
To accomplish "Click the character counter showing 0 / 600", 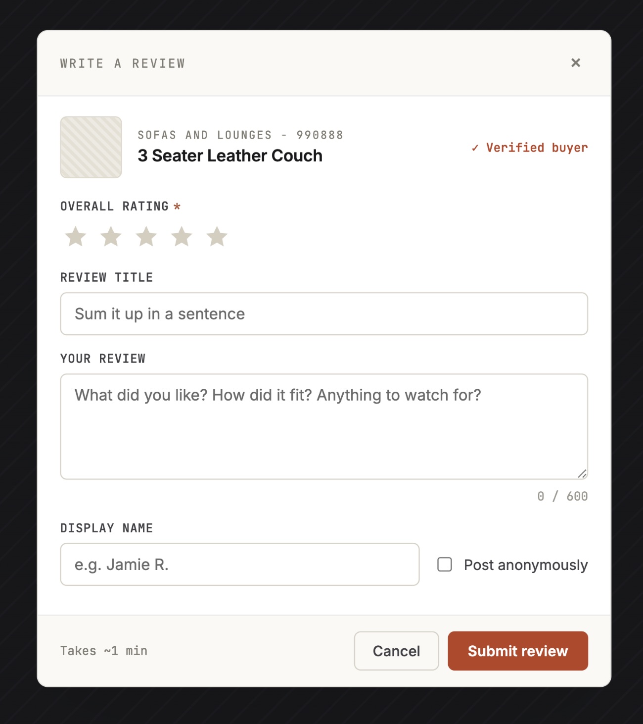I will (x=563, y=496).
